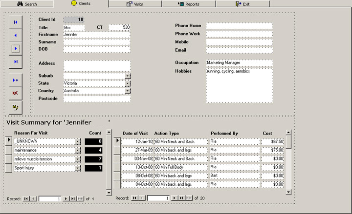This screenshot has height=214, width=352.
Task: Next record button in Reason list navigator
Action: (x=66, y=198)
